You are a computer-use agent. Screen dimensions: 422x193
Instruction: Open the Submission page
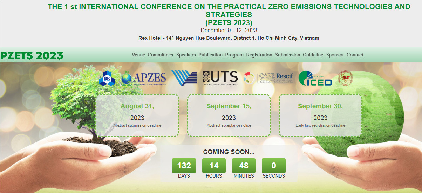tap(287, 55)
